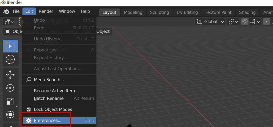Open the pivot point dropdown
The image size is (273, 127).
233,22
